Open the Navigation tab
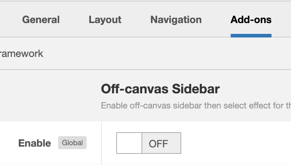Image resolution: width=291 pixels, height=165 pixels. pos(176,20)
